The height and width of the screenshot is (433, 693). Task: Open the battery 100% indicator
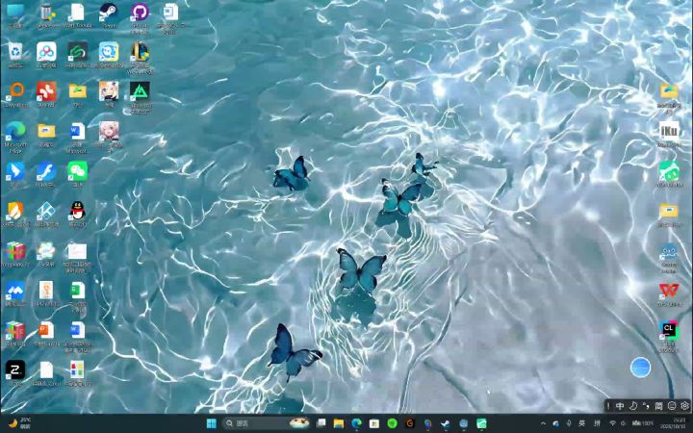click(643, 423)
